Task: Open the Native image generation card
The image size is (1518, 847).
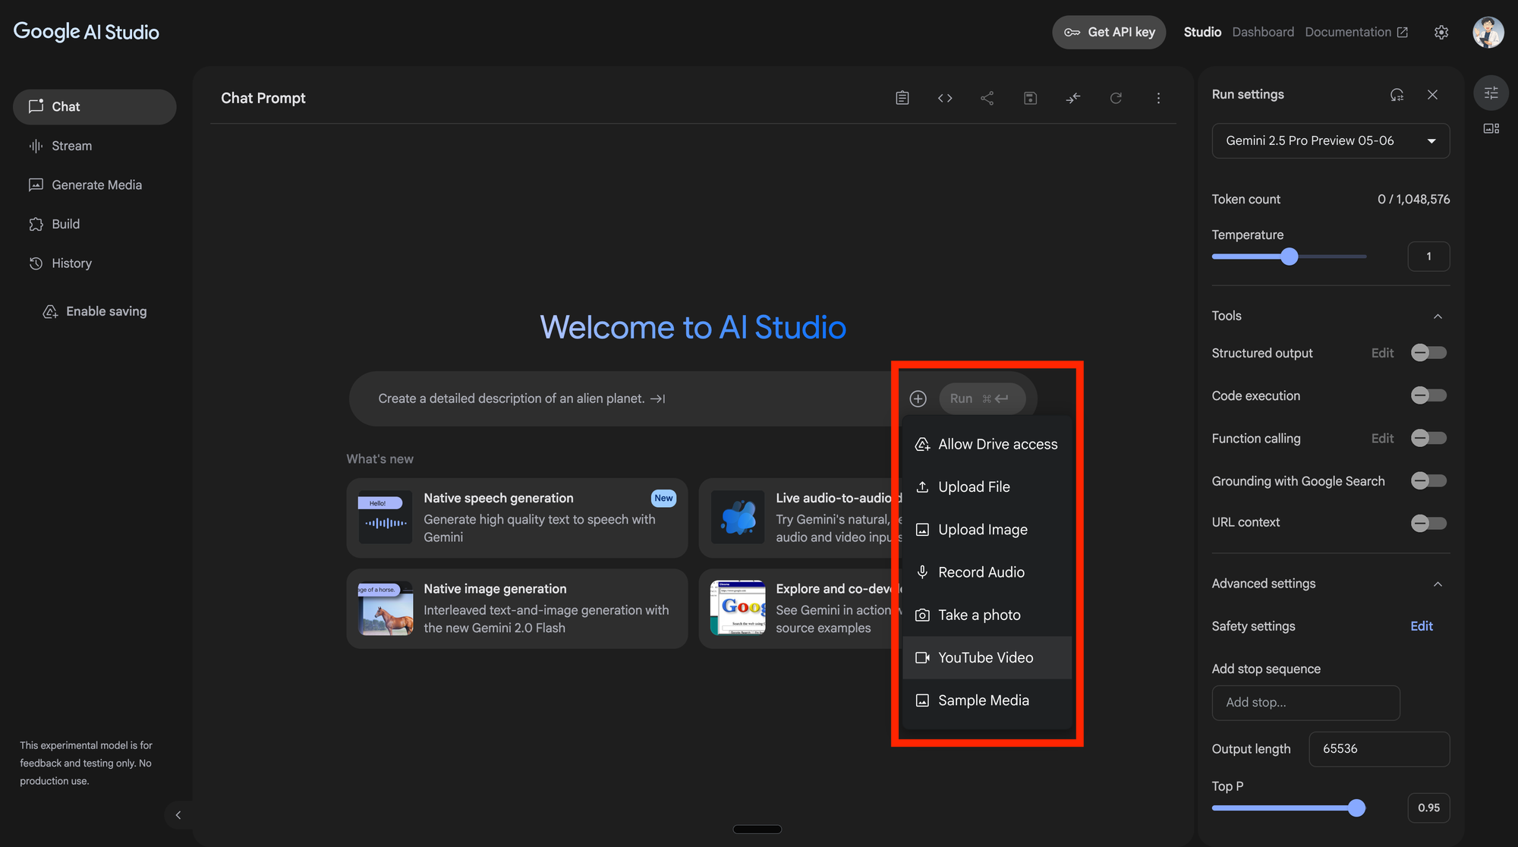Action: [517, 609]
